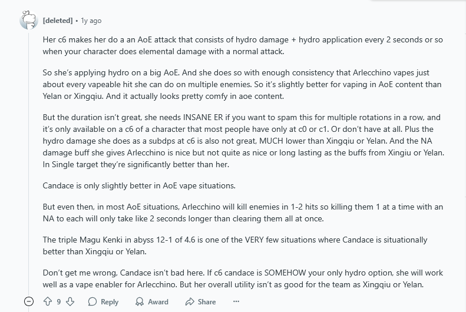The image size is (466, 312).
Task: Downvote the comment about Candace c6
Action: pos(70,301)
